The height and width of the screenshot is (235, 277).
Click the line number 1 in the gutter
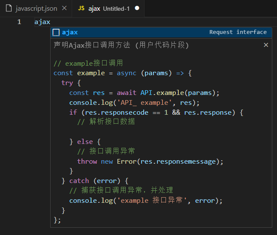[19, 22]
